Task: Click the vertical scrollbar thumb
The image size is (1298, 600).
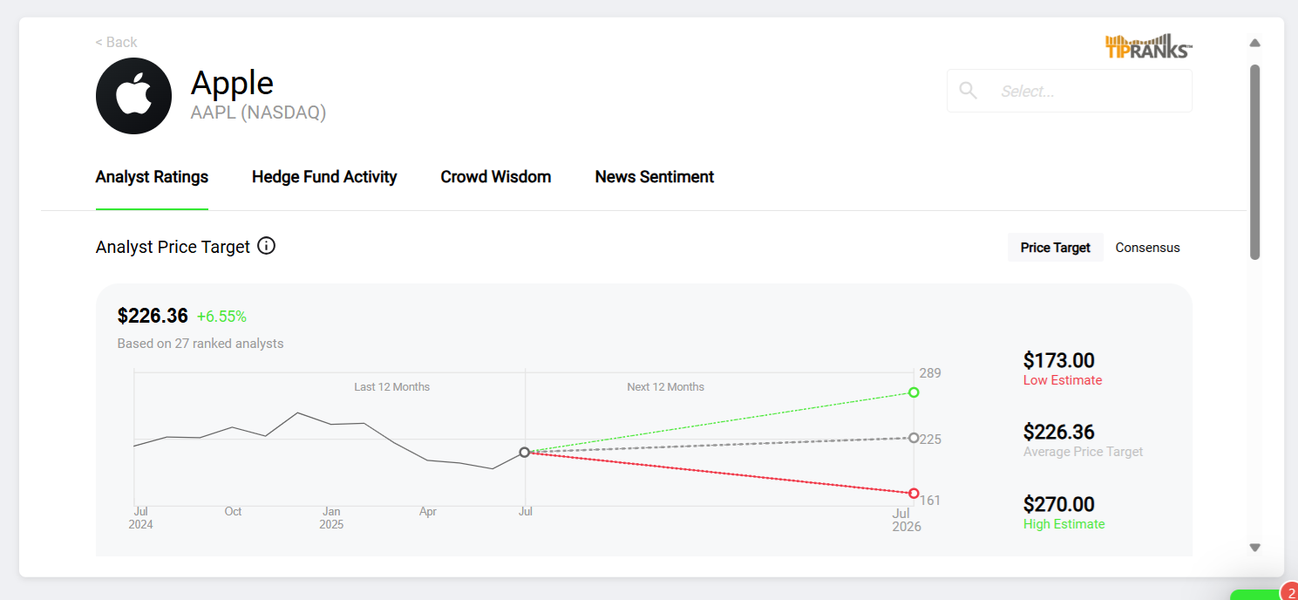Action: pos(1254,161)
